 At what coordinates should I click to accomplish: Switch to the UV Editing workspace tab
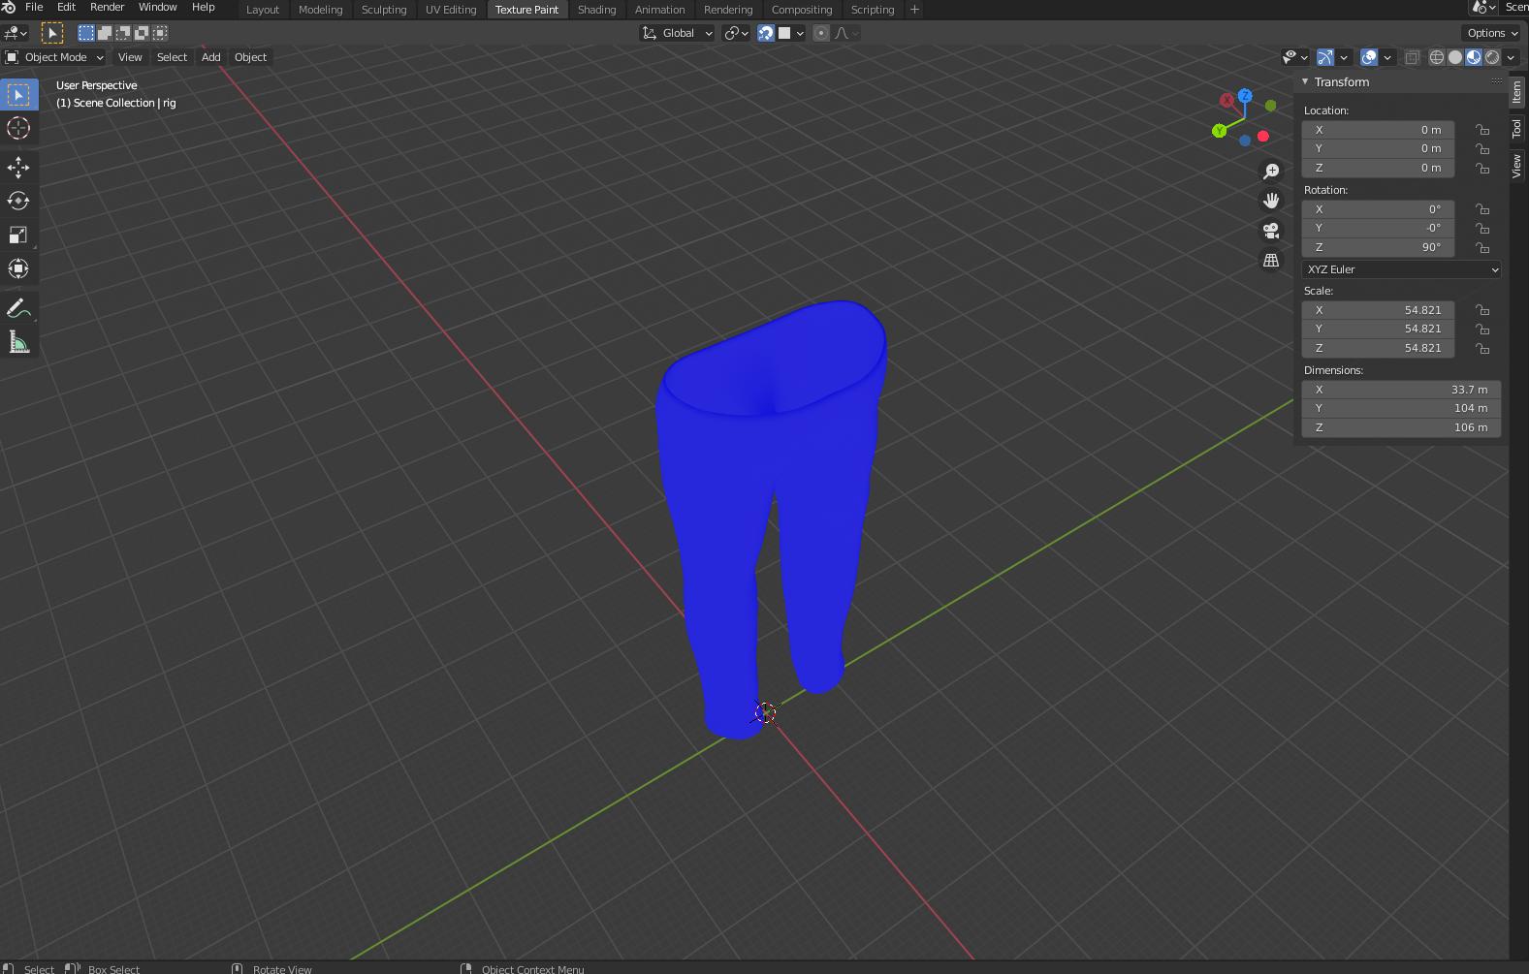click(x=451, y=10)
